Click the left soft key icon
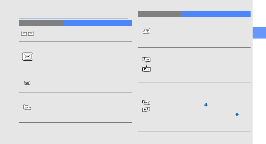This screenshot has width=266, height=144. [x=24, y=34]
